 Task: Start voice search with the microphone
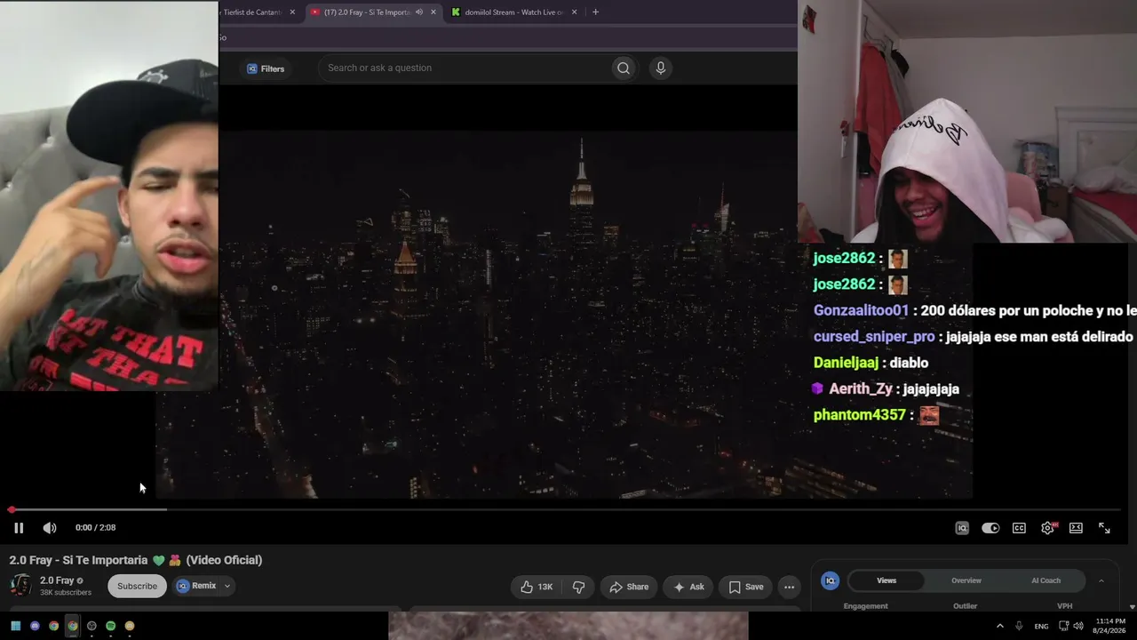[x=660, y=68]
